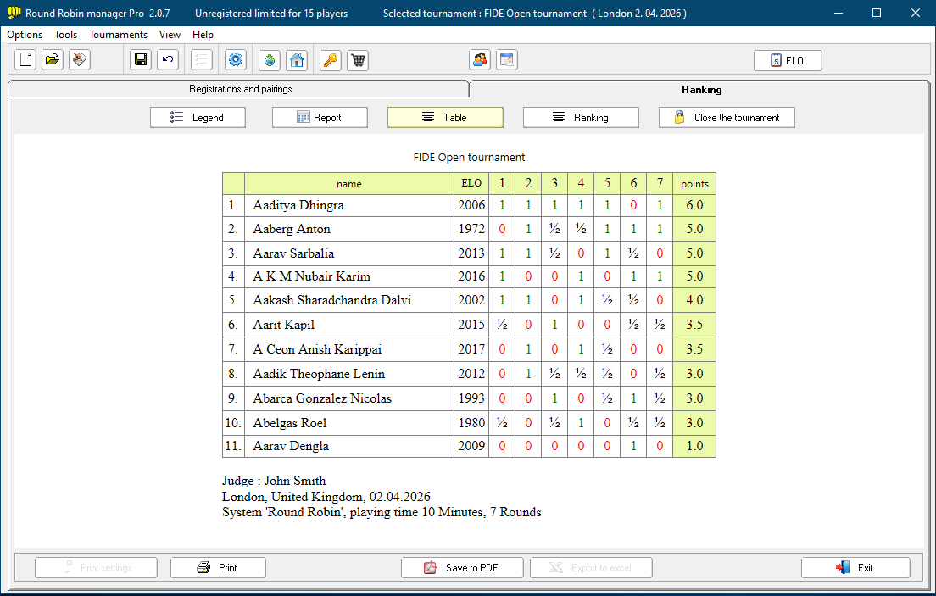Click the new tournament blank page icon
This screenshot has height=596, width=936.
click(x=25, y=60)
